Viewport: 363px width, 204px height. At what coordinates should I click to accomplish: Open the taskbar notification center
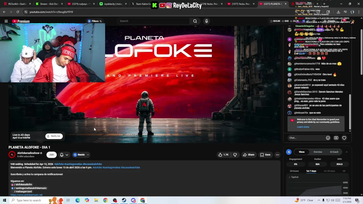click(357, 200)
